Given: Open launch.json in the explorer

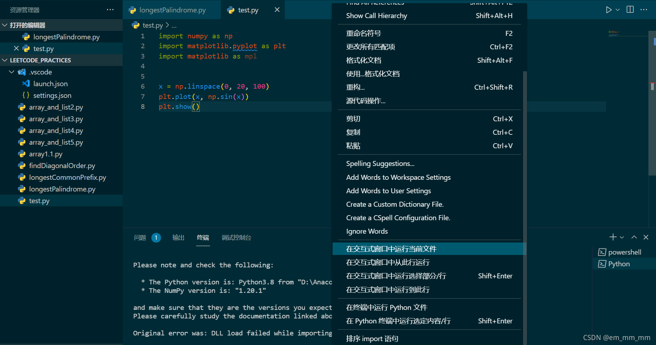Looking at the screenshot, I should [x=61, y=84].
